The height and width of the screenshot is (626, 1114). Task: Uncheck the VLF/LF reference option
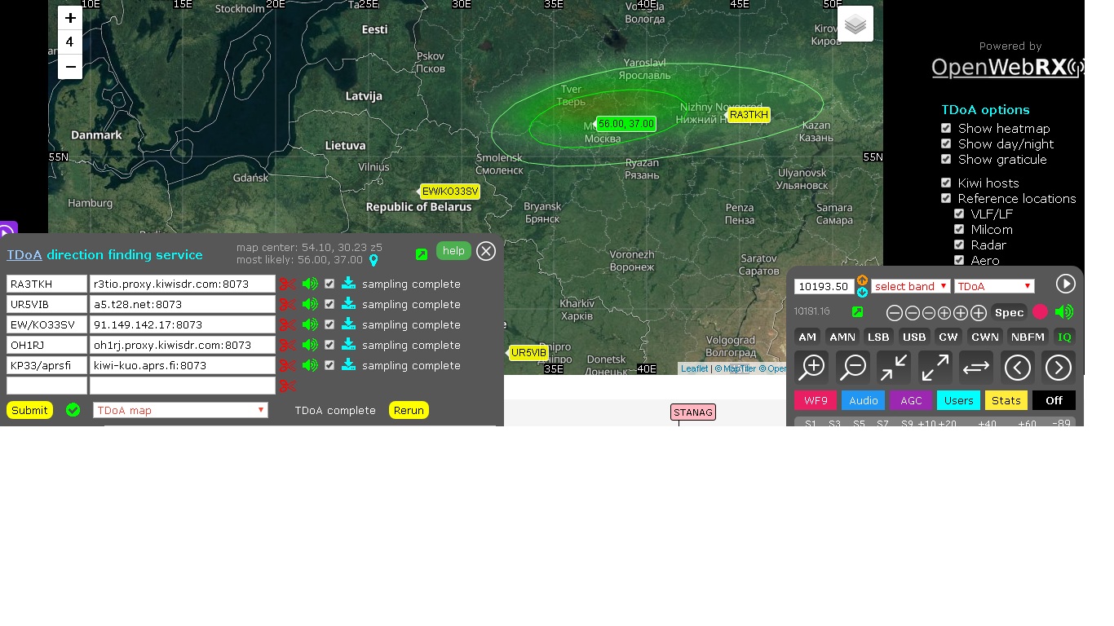(959, 214)
